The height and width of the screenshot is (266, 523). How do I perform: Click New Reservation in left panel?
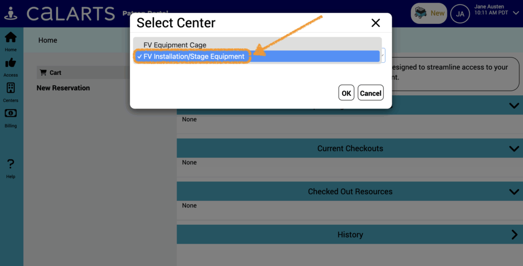point(63,88)
